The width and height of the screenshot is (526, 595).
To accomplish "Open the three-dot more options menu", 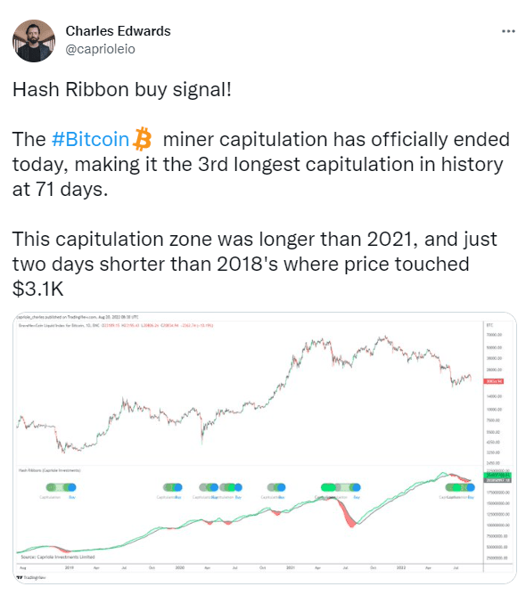I will (x=508, y=31).
